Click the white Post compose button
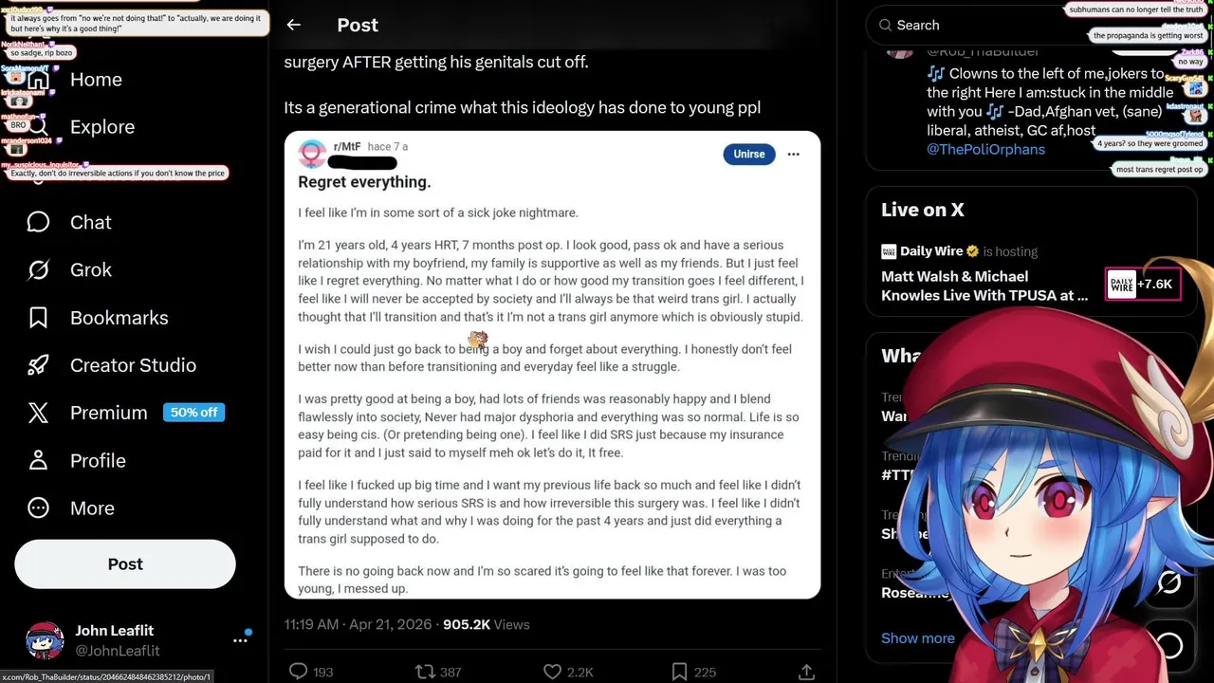 click(125, 564)
